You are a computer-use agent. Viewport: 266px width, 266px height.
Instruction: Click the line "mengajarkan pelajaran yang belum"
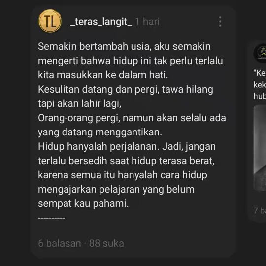click(116, 189)
